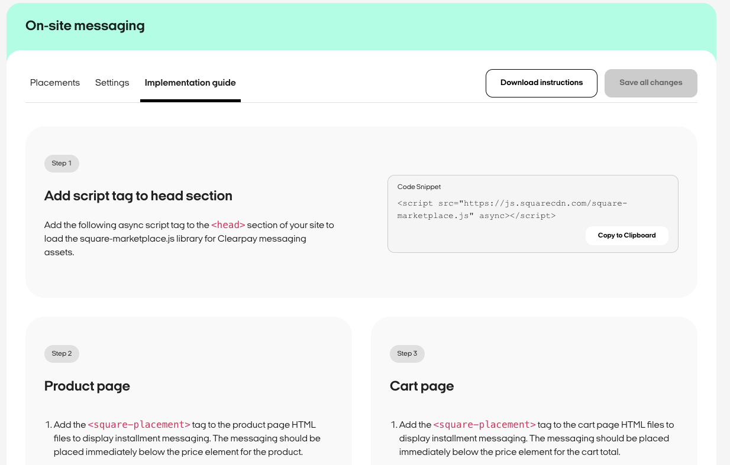Click the On-site messaging page title
This screenshot has width=730, height=465.
pyautogui.click(x=85, y=26)
